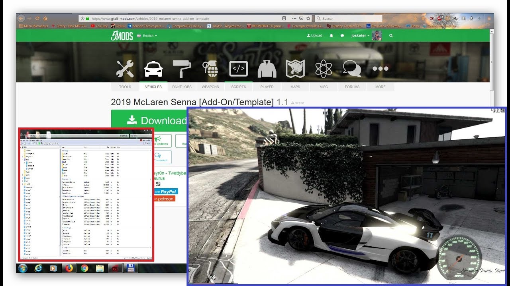The width and height of the screenshot is (510, 286).
Task: Click the Donate with PayPal button
Action: tap(166, 191)
